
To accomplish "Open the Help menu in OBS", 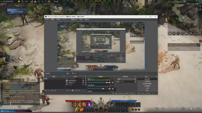I will coord(87,20).
